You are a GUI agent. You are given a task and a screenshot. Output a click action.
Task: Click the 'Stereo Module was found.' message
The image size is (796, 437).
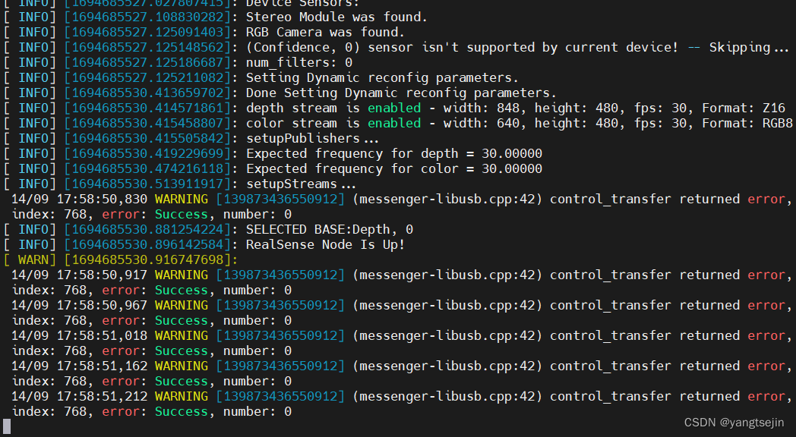click(336, 17)
